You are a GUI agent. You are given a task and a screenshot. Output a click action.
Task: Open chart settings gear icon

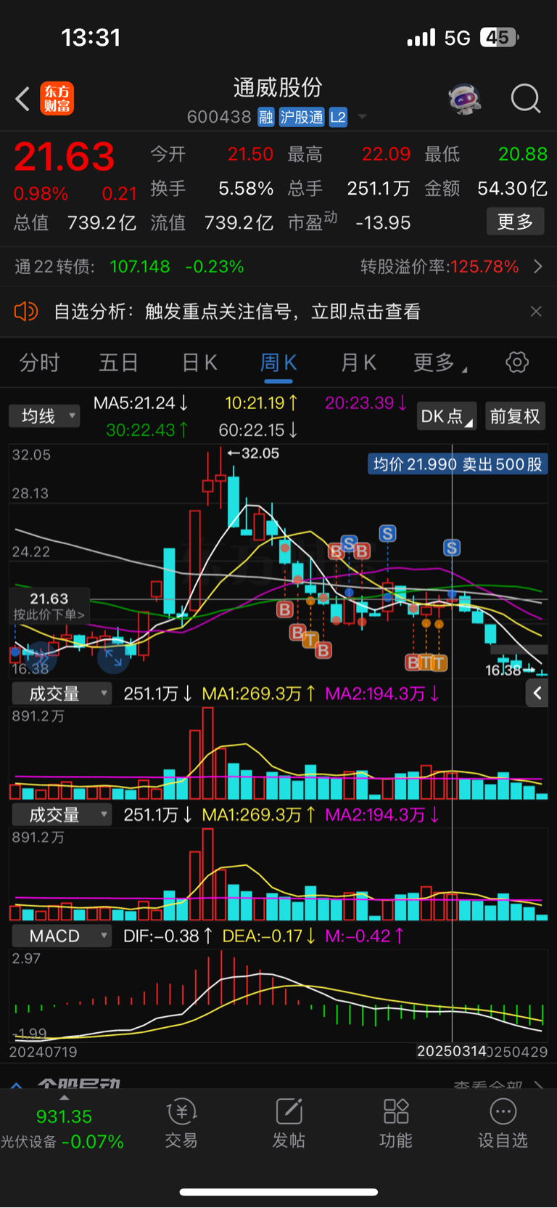click(517, 362)
